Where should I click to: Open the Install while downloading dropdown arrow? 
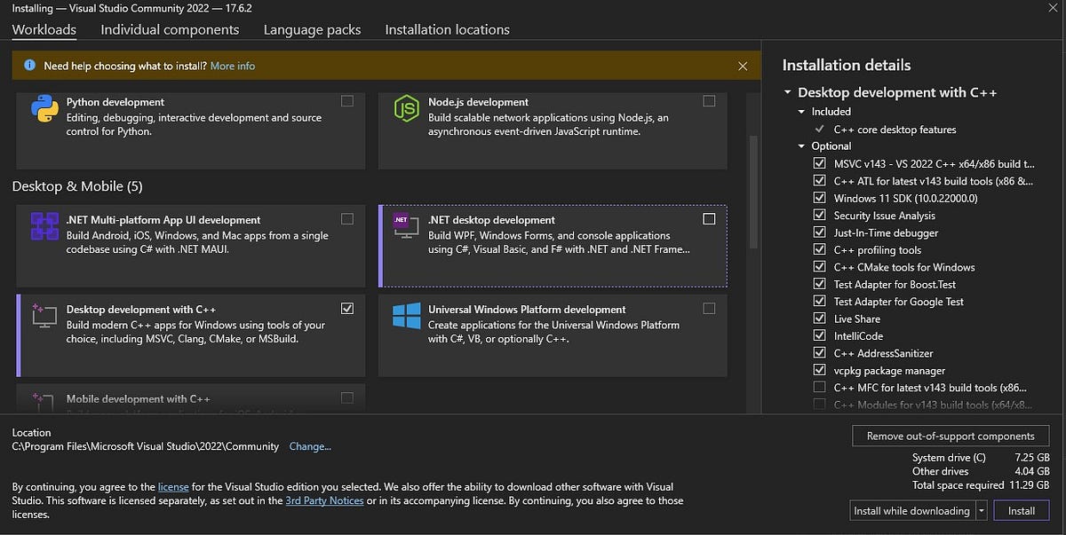pyautogui.click(x=982, y=511)
